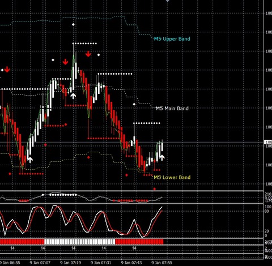This screenshot has height=266, width=272.
Task: Click the "9 Jan 07:07" time label
Action: [x=40, y=263]
